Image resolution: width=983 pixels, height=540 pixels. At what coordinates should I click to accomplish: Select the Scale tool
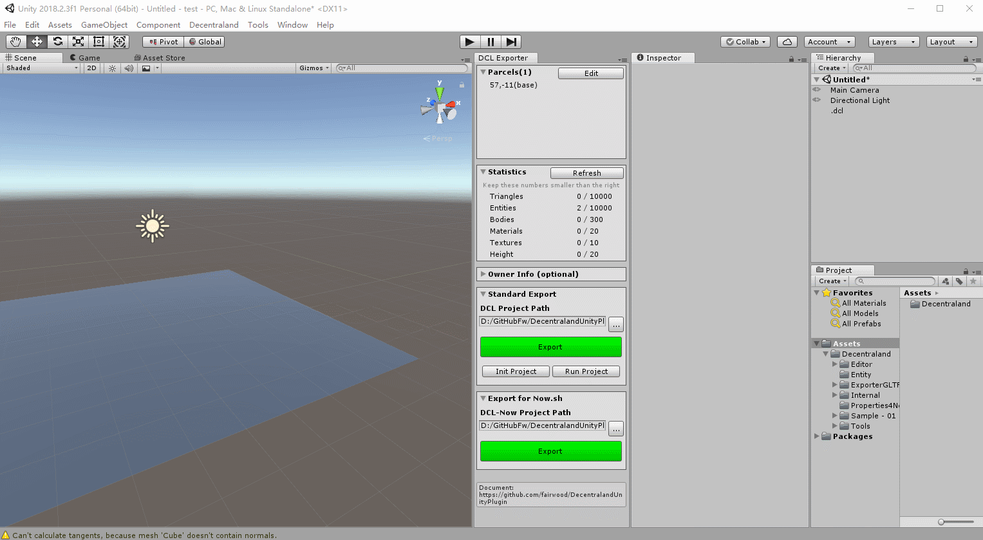tap(78, 42)
